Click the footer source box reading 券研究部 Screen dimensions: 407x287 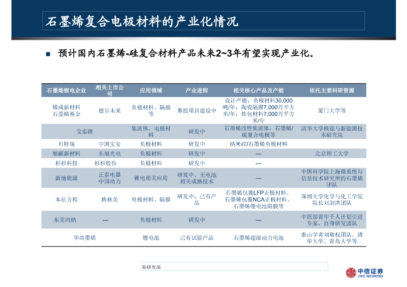234,267
